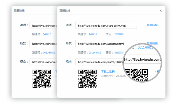The height and width of the screenshot is (104, 177).
Task: Copy the 助教 link with 复制链接
Action: coord(152,43)
